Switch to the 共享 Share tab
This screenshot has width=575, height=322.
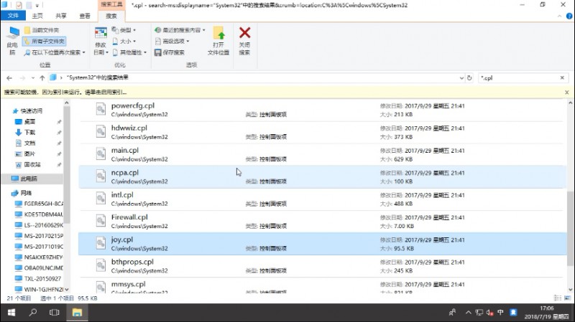tap(61, 16)
